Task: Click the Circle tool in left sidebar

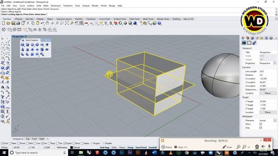Action: click(3, 48)
